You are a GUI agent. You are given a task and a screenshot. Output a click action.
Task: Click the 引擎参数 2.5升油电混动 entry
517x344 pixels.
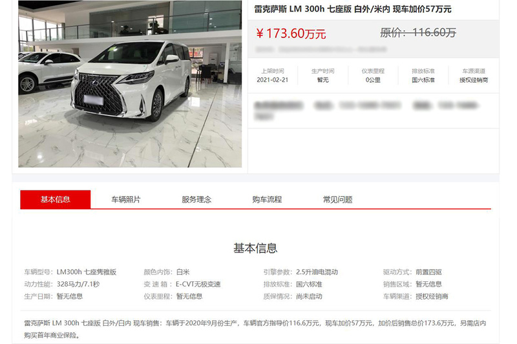click(x=301, y=272)
